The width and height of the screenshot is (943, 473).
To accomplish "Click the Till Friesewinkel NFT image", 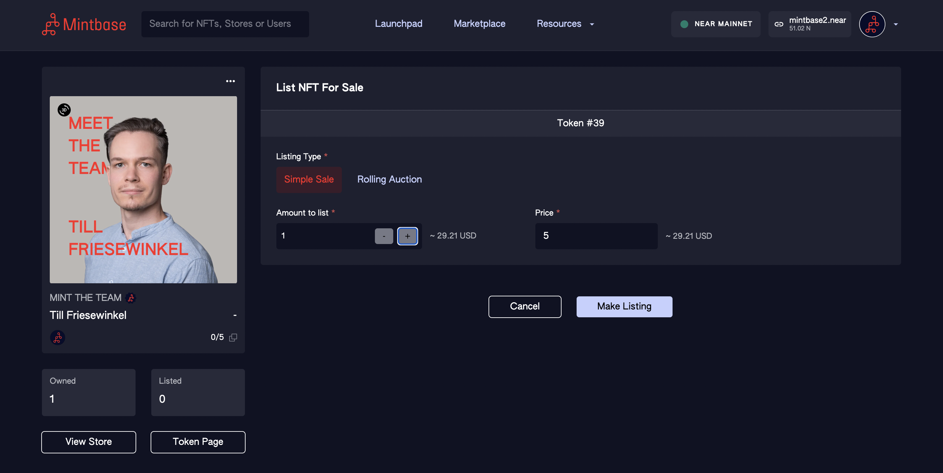I will point(143,189).
